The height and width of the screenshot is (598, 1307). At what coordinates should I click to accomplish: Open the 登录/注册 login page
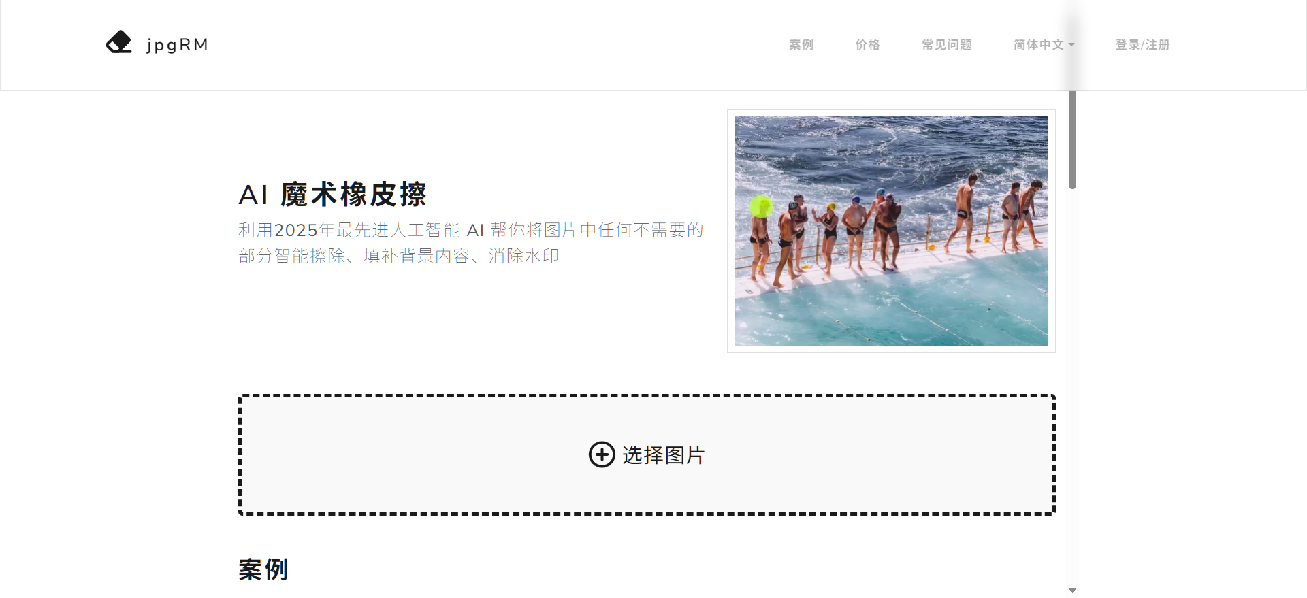pos(1142,45)
